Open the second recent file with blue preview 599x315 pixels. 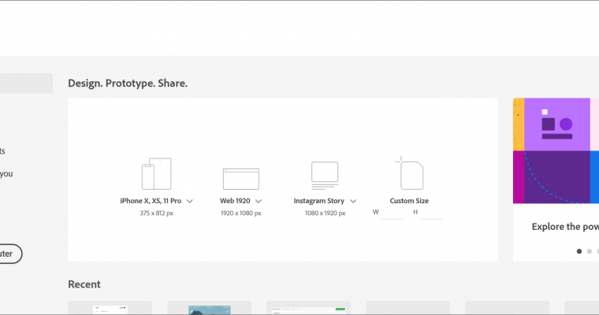tap(210, 308)
